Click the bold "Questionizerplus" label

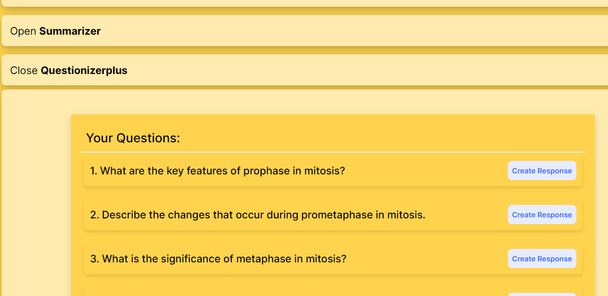click(x=84, y=70)
